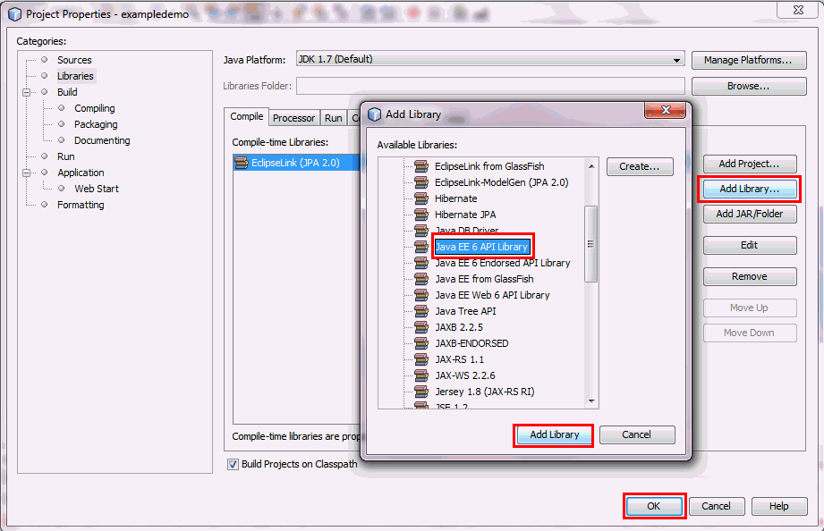Cancel the Add Library dialog
Screen dimensions: 824x531
click(x=636, y=434)
